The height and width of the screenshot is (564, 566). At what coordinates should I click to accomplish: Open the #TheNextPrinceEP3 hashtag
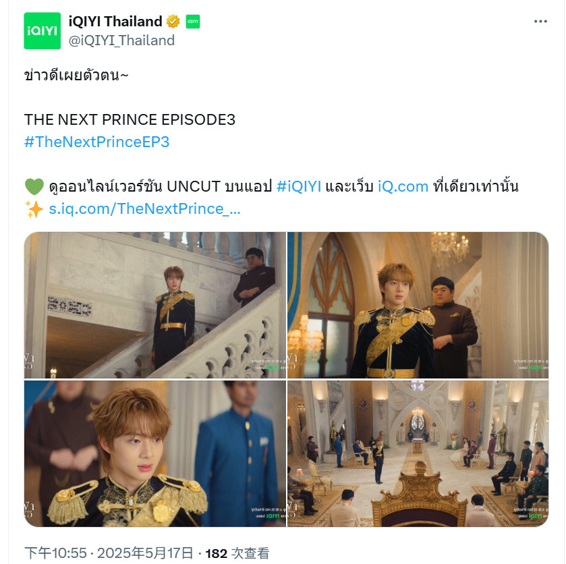click(x=96, y=142)
